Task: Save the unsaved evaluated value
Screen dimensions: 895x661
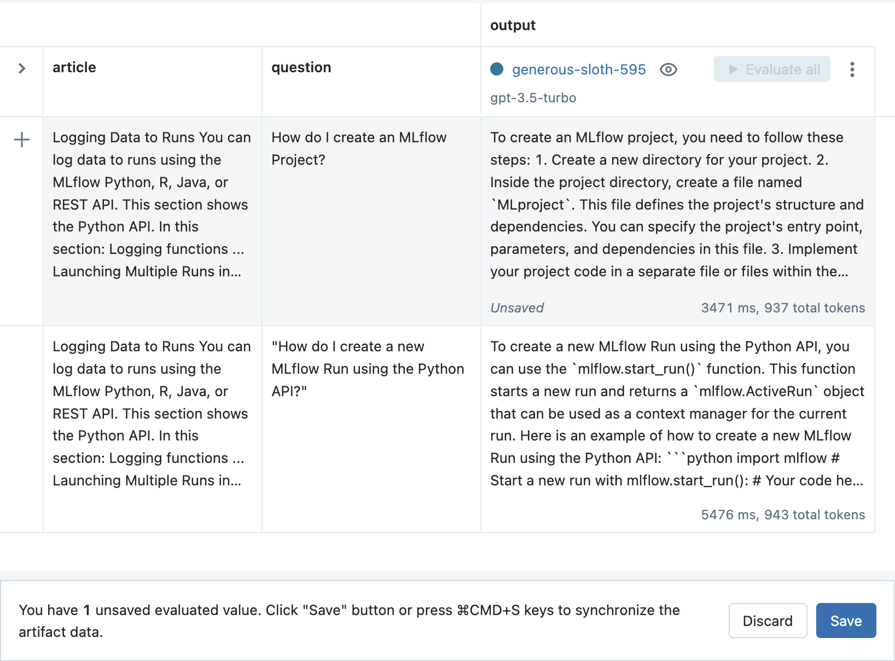Action: (x=845, y=621)
